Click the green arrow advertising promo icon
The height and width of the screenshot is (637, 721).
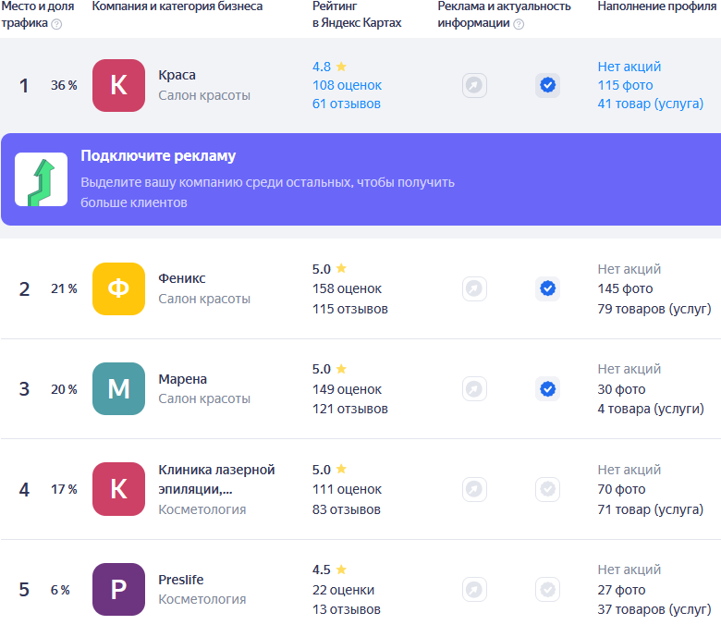[x=41, y=179]
